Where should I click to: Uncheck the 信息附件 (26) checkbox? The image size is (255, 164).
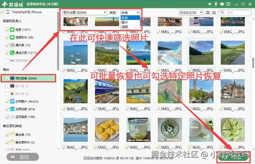(x=7, y=37)
